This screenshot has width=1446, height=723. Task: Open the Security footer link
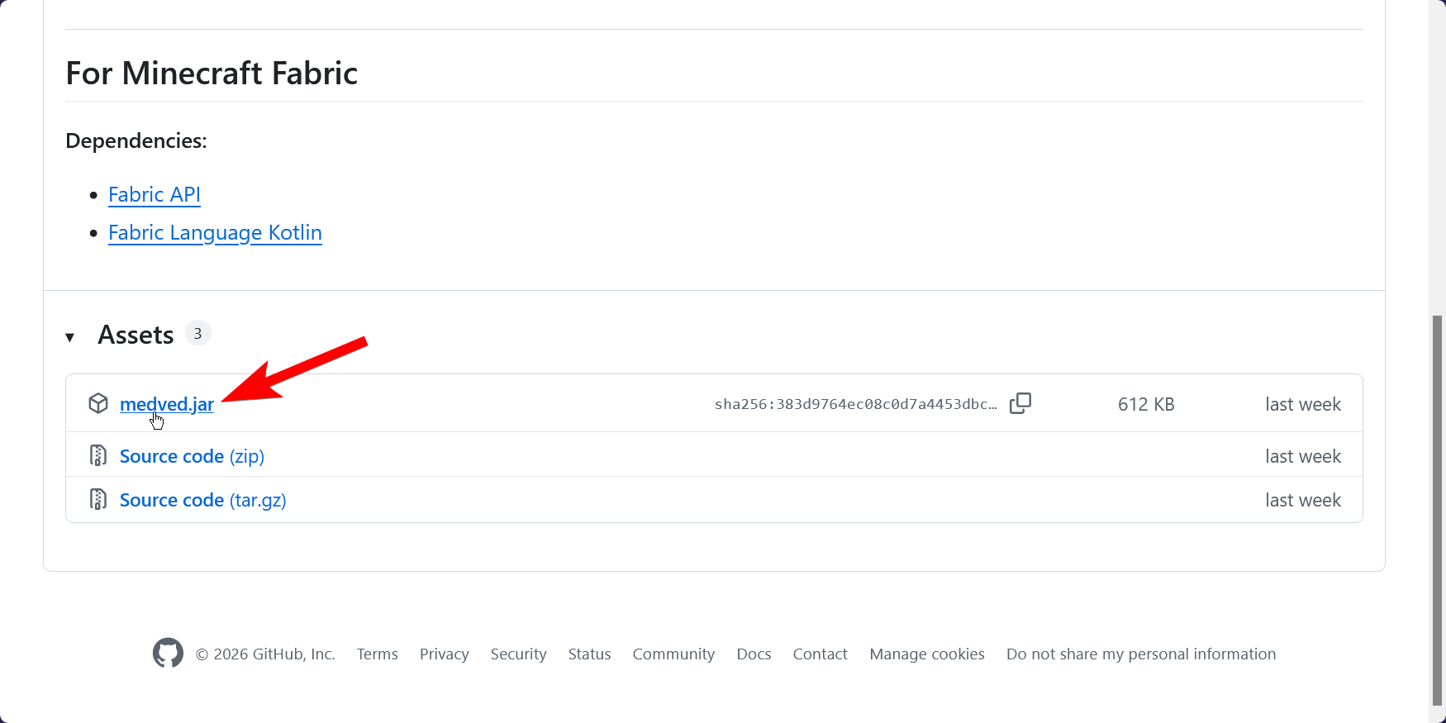tap(519, 654)
